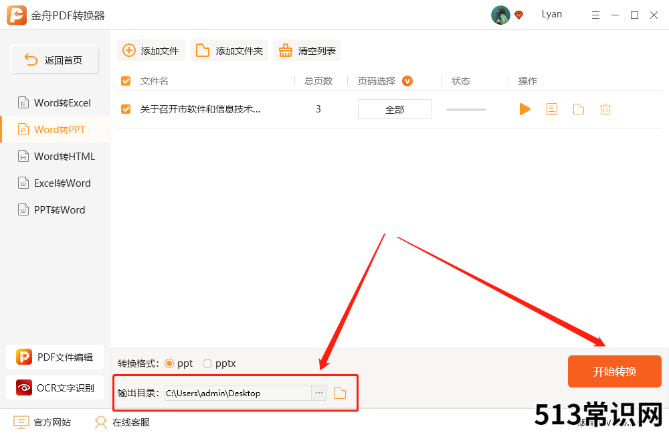Click the 添加文件 button

coord(151,50)
